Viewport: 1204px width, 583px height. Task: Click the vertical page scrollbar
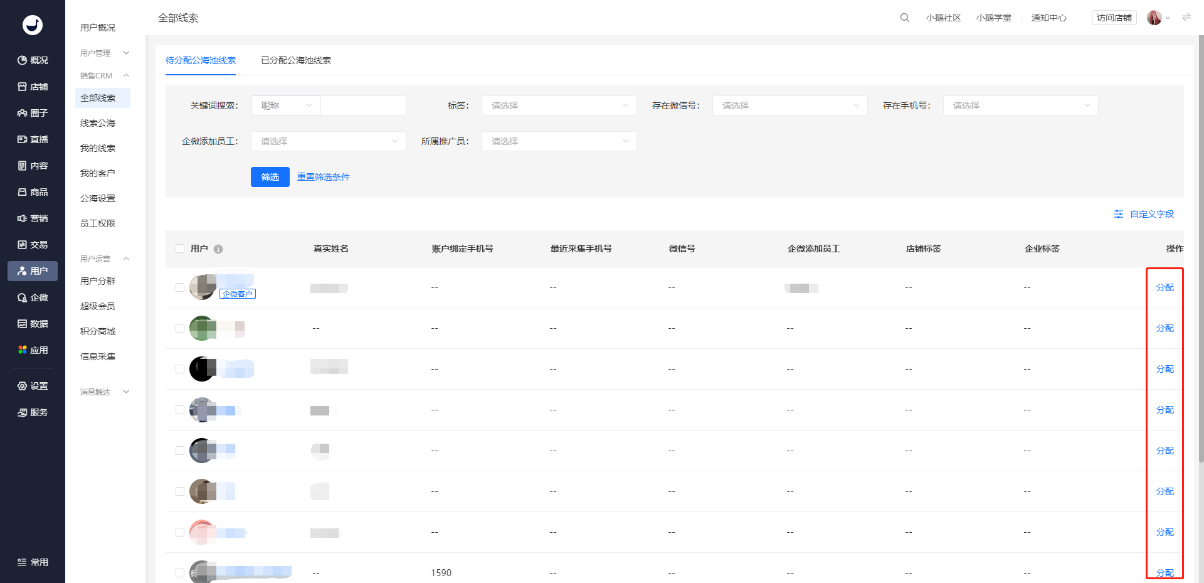(1201, 249)
